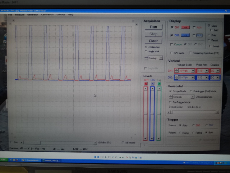The width and height of the screenshot is (230, 173).
Task: Click second quick launch icon on taskbar
Action: (14, 160)
